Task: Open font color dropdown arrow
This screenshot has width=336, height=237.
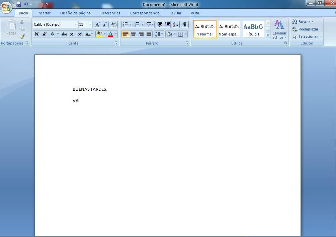Action: [116, 34]
